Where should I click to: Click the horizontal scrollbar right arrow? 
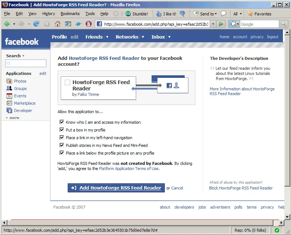pos(281,223)
